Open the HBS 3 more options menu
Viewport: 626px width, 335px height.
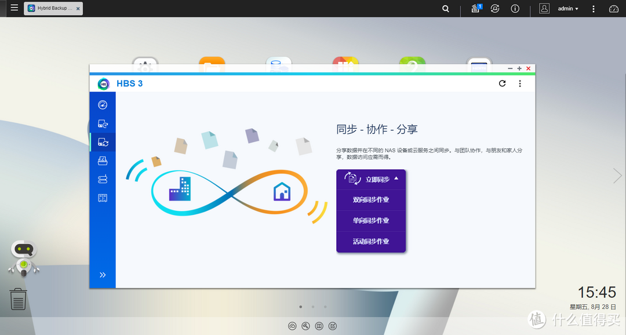point(520,83)
